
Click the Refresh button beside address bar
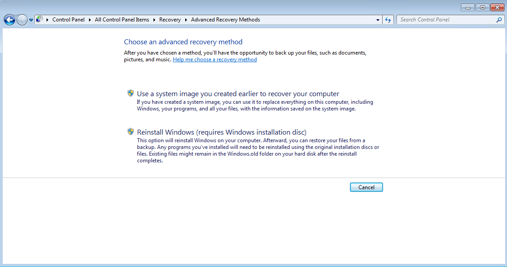[388, 20]
